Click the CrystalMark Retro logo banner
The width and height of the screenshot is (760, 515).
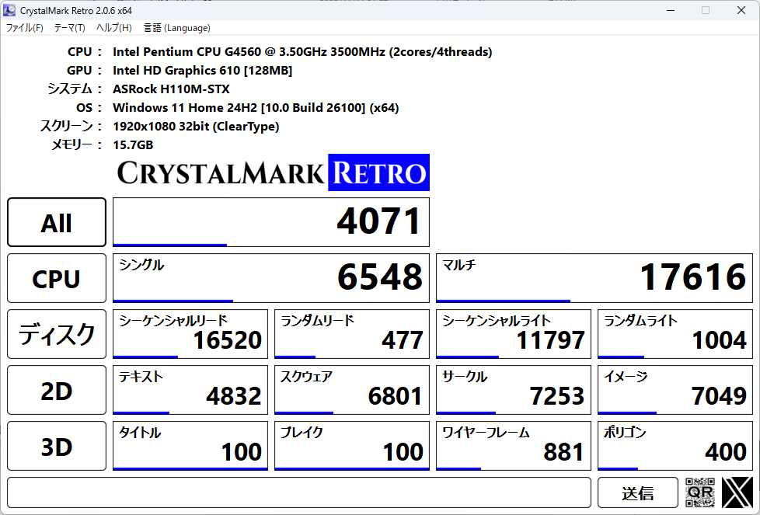coord(273,172)
